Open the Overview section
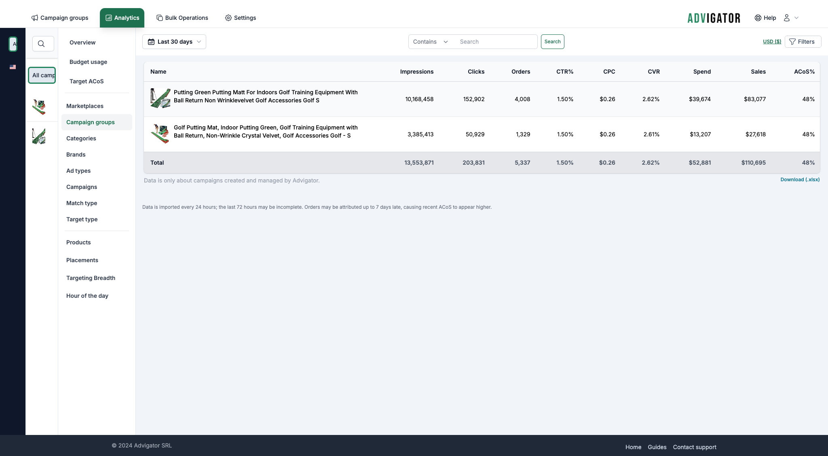The width and height of the screenshot is (828, 456). tap(82, 42)
